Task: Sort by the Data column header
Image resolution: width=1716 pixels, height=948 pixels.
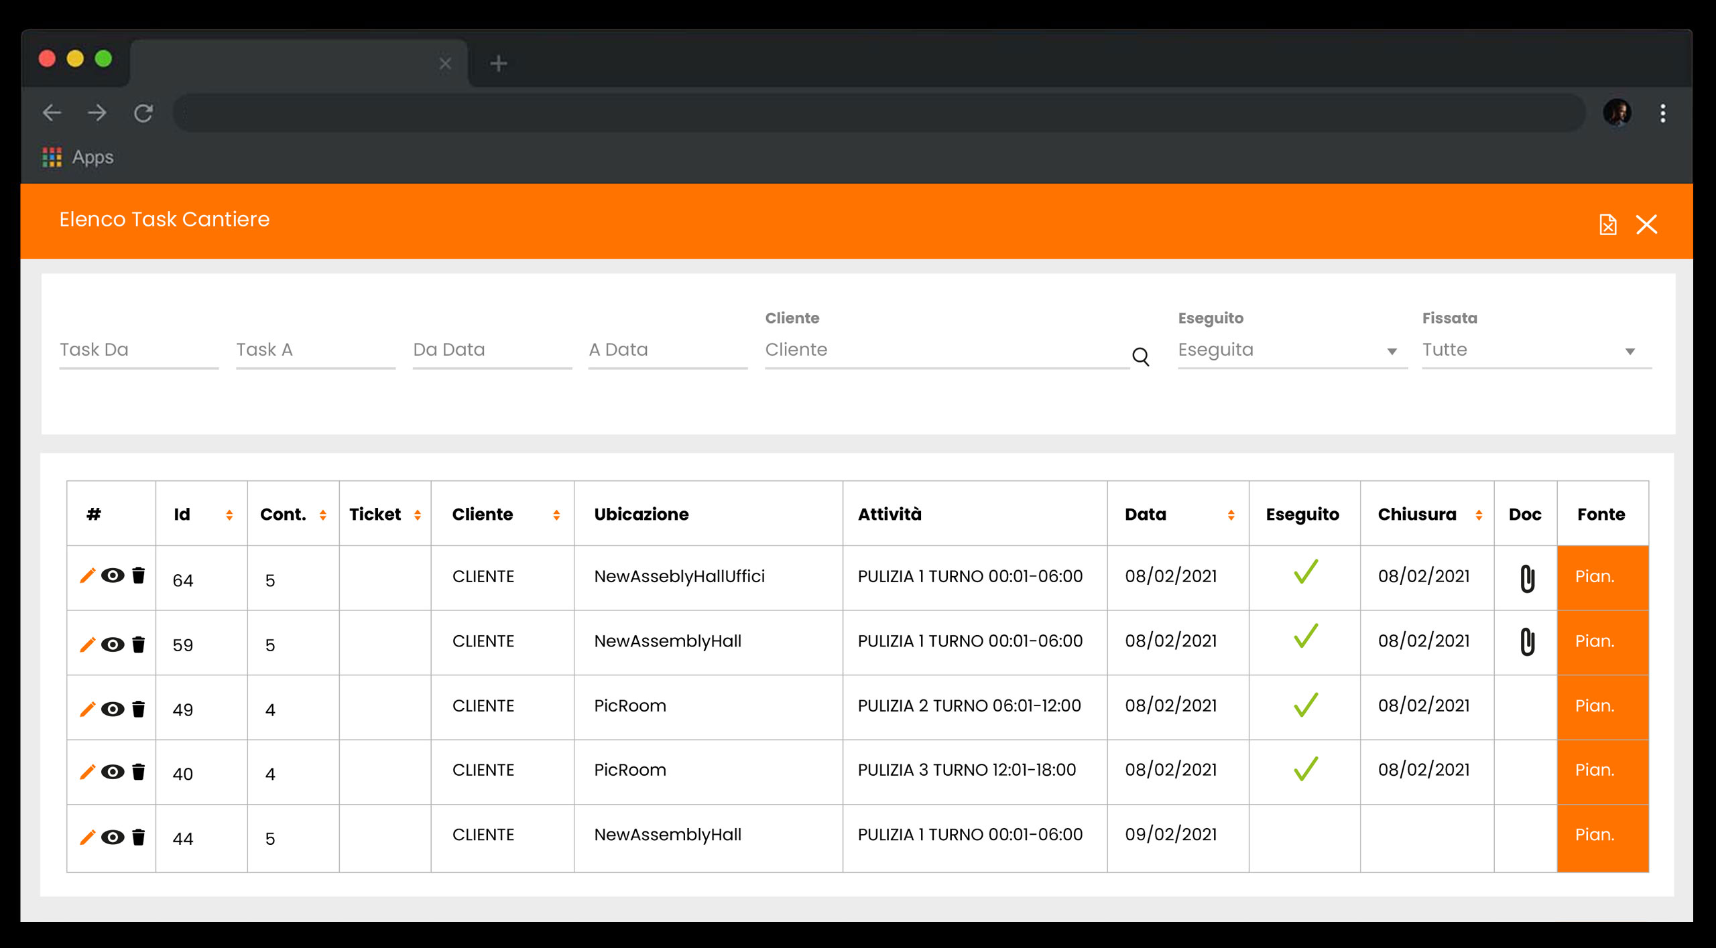Action: (1231, 515)
